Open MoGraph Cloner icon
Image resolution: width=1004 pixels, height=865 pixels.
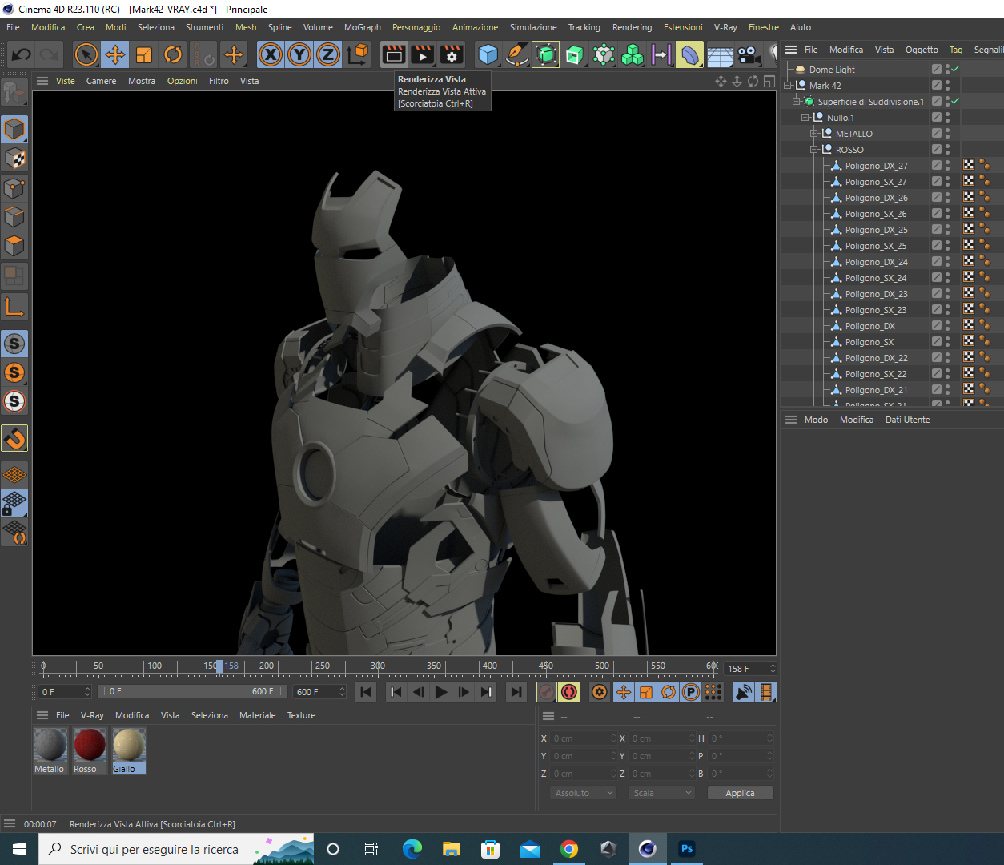(633, 54)
